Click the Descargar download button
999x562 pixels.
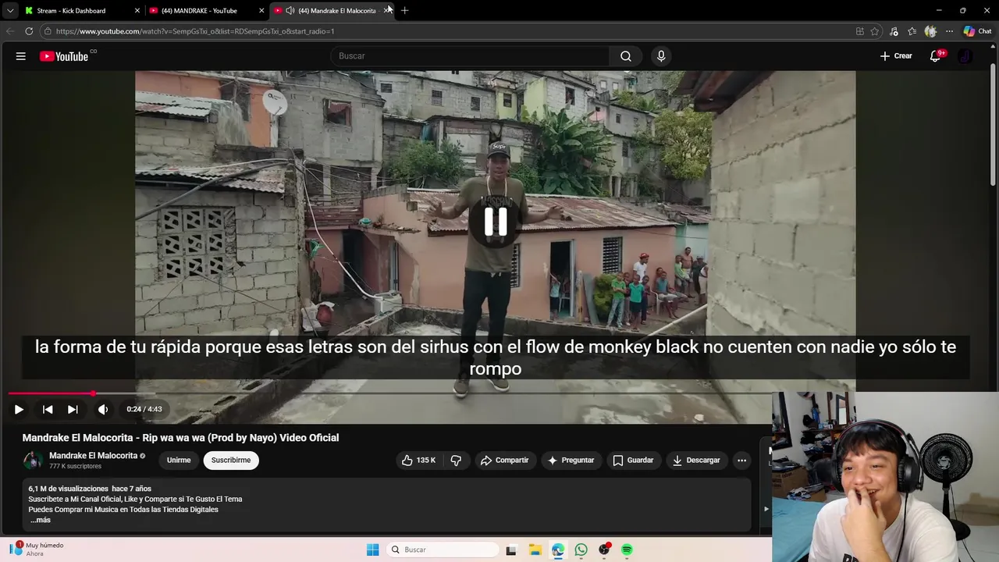click(x=696, y=461)
